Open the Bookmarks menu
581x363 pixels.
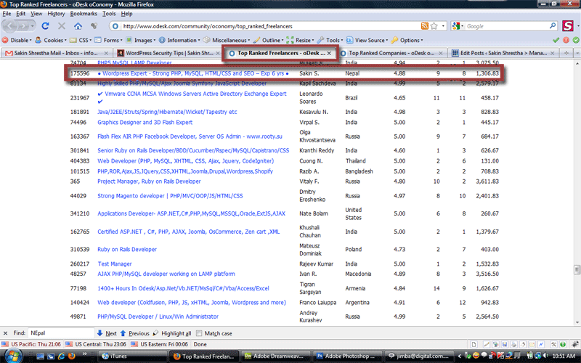(x=84, y=14)
